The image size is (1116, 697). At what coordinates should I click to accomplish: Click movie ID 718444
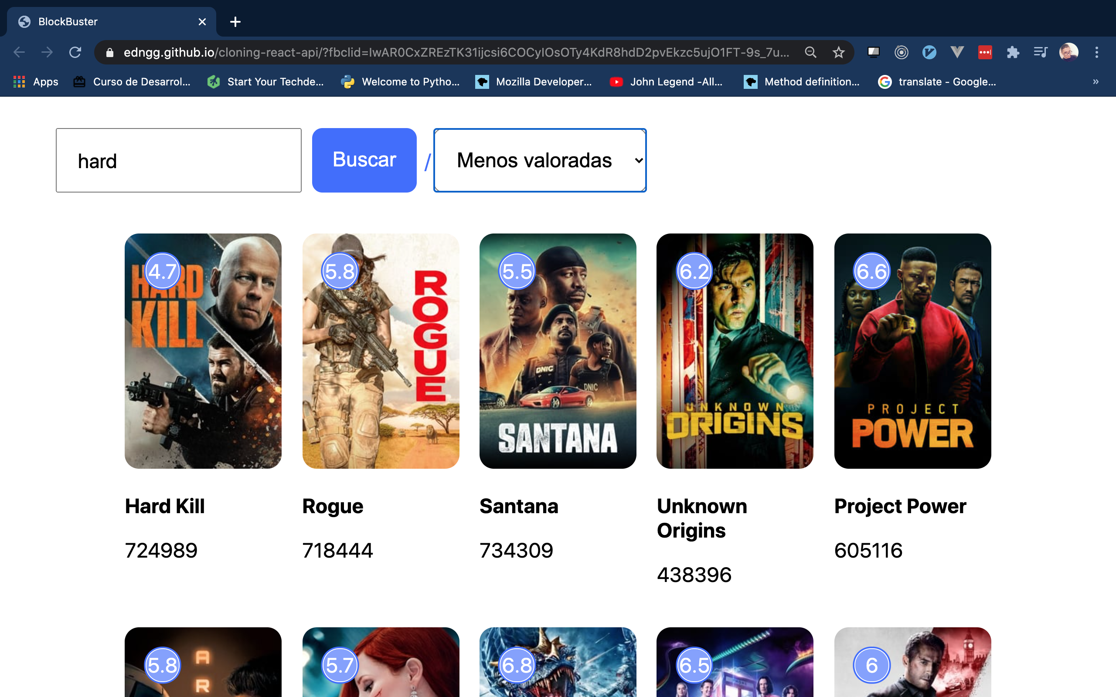pyautogui.click(x=337, y=550)
